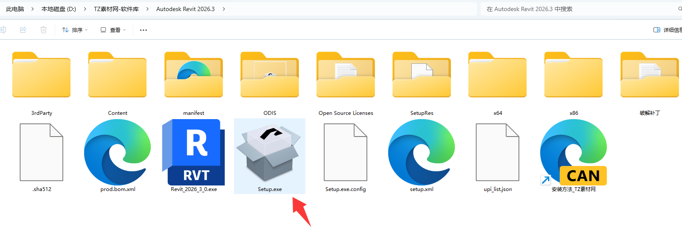The height and width of the screenshot is (248, 682).
Task: Click the 破解补丁 folder label
Action: click(x=650, y=113)
